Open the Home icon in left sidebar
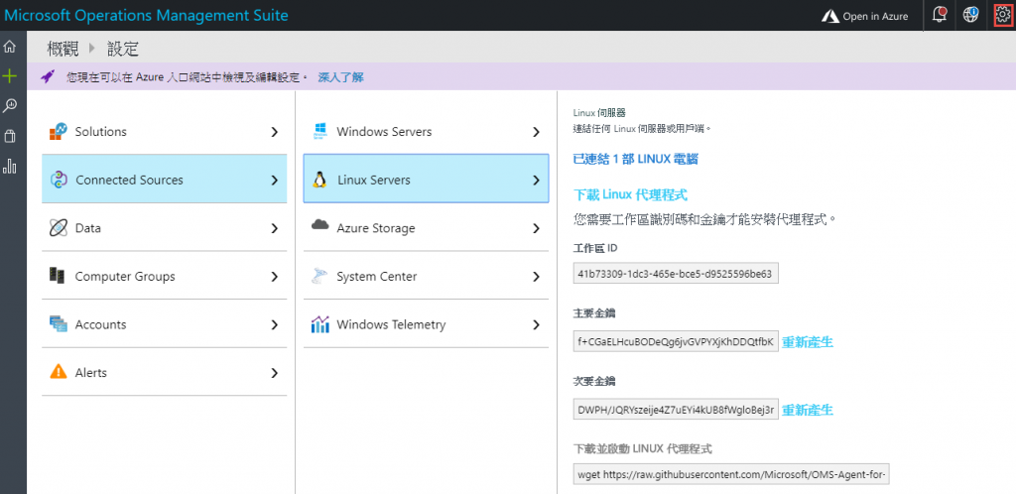This screenshot has width=1016, height=494. (x=9, y=47)
